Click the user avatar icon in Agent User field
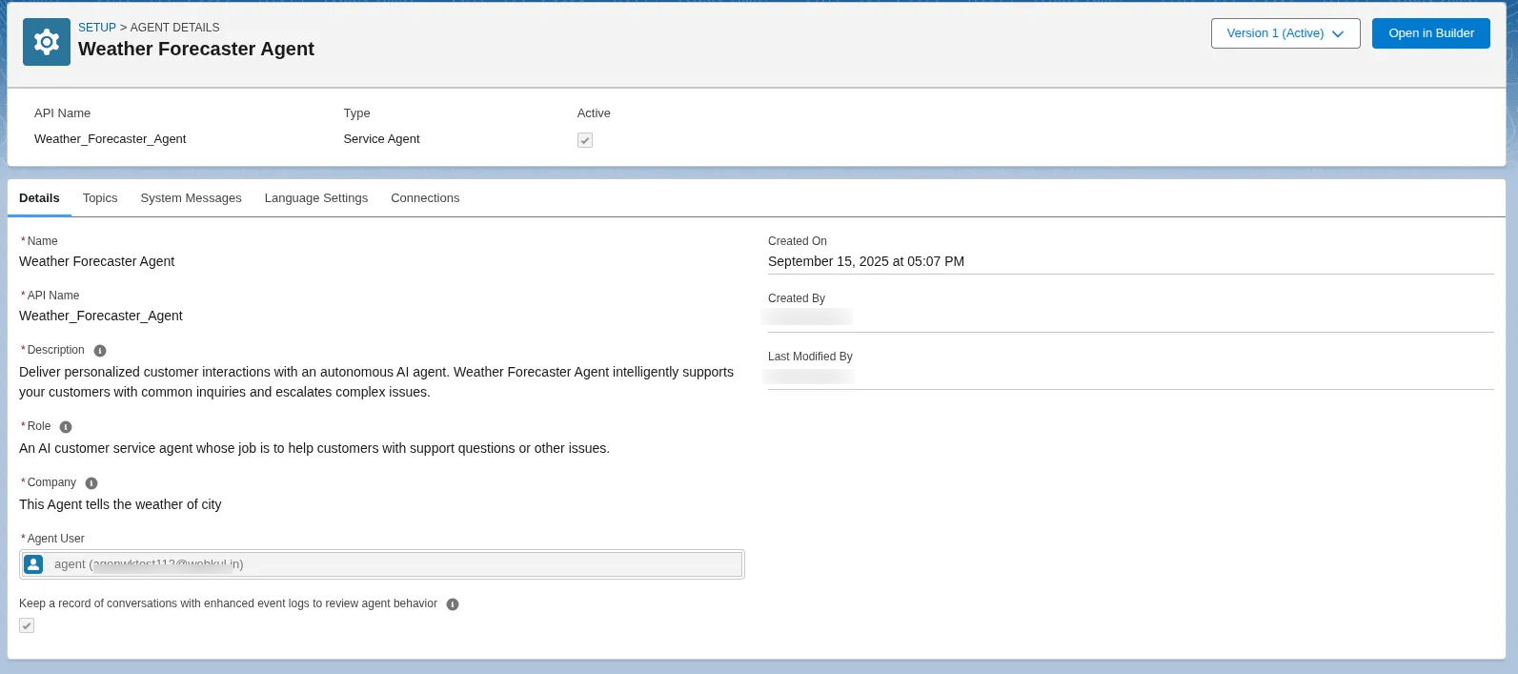The image size is (1518, 674). pyautogui.click(x=33, y=564)
